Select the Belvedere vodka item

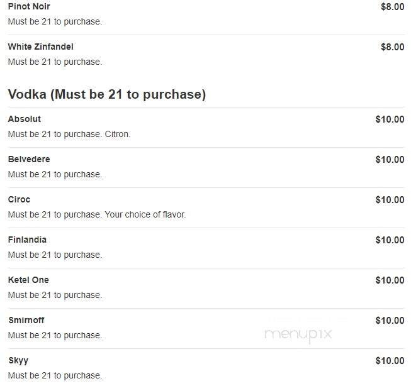point(29,159)
